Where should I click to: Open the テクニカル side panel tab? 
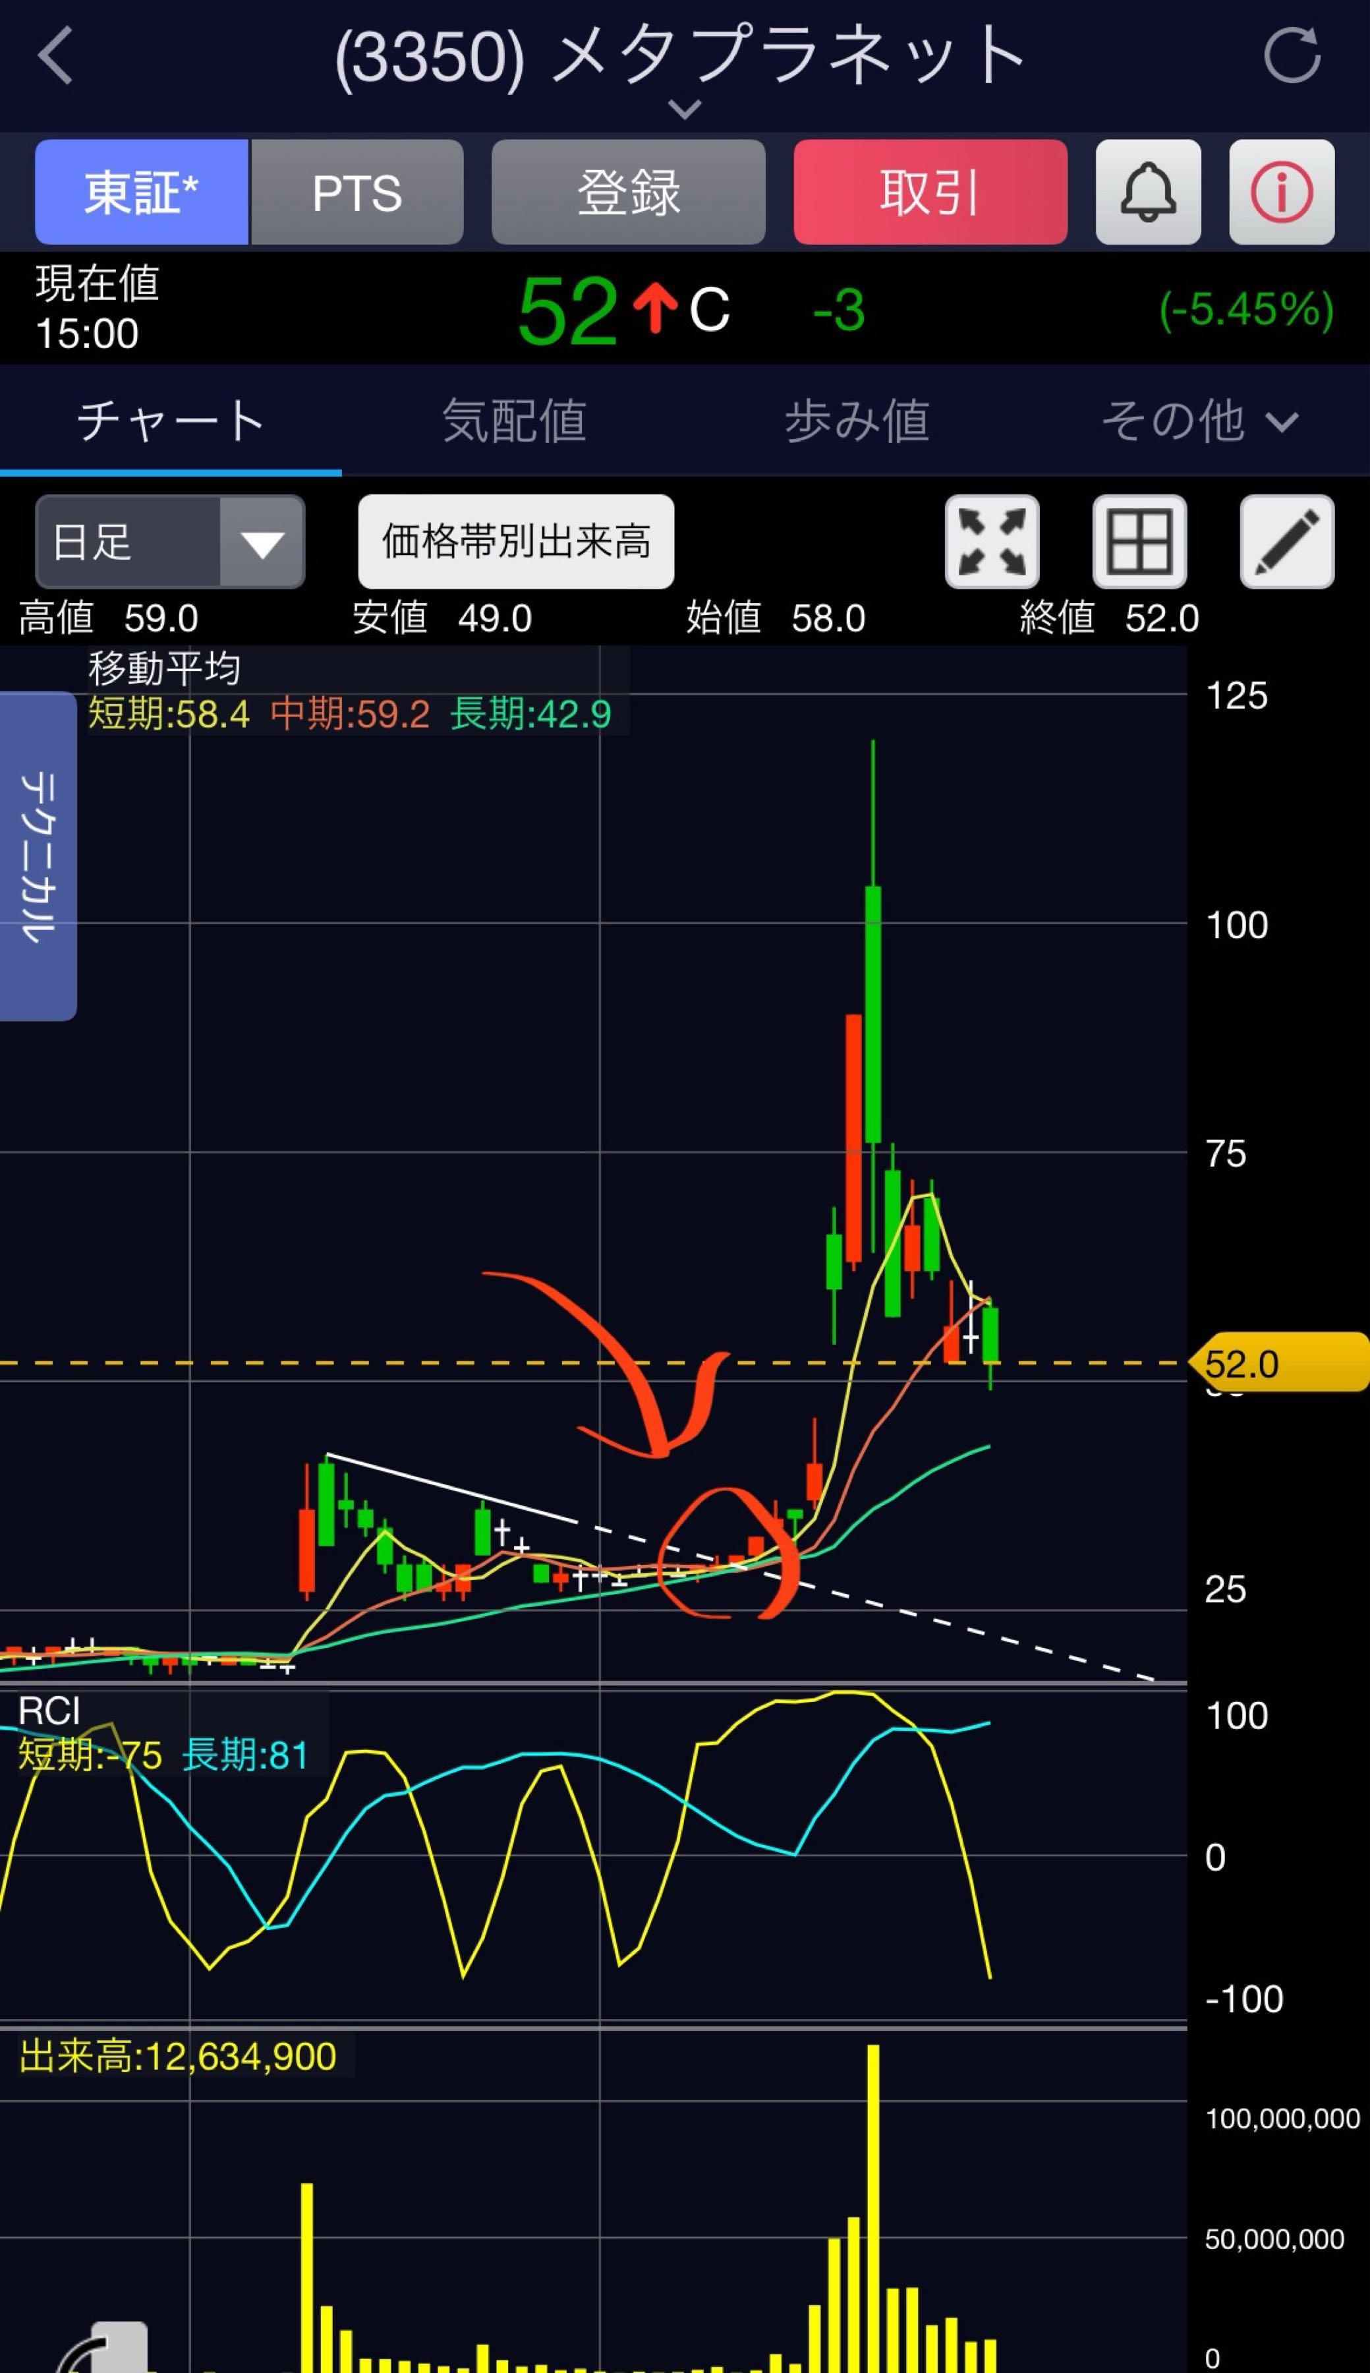[38, 856]
